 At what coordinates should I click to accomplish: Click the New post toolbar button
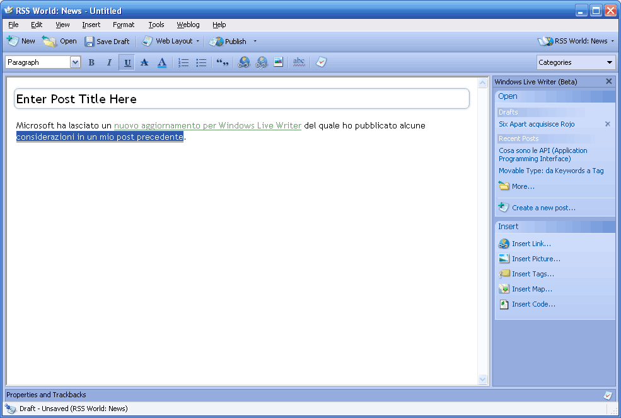(x=21, y=41)
